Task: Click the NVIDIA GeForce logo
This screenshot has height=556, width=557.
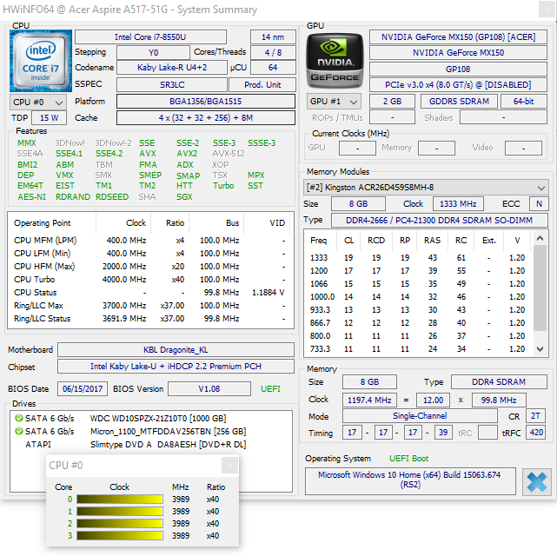Action: tap(335, 60)
